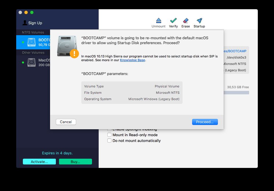Click the green status dot beside MacOS
The width and height of the screenshot is (274, 191).
click(x=23, y=62)
